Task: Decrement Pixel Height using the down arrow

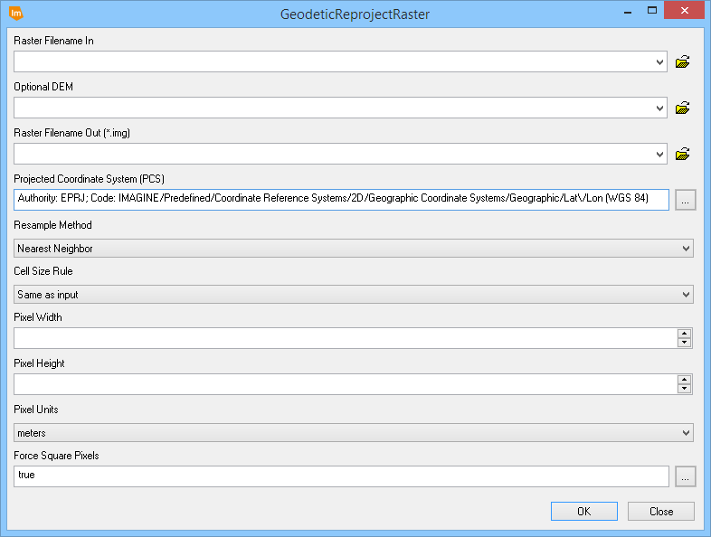Action: 685,390
